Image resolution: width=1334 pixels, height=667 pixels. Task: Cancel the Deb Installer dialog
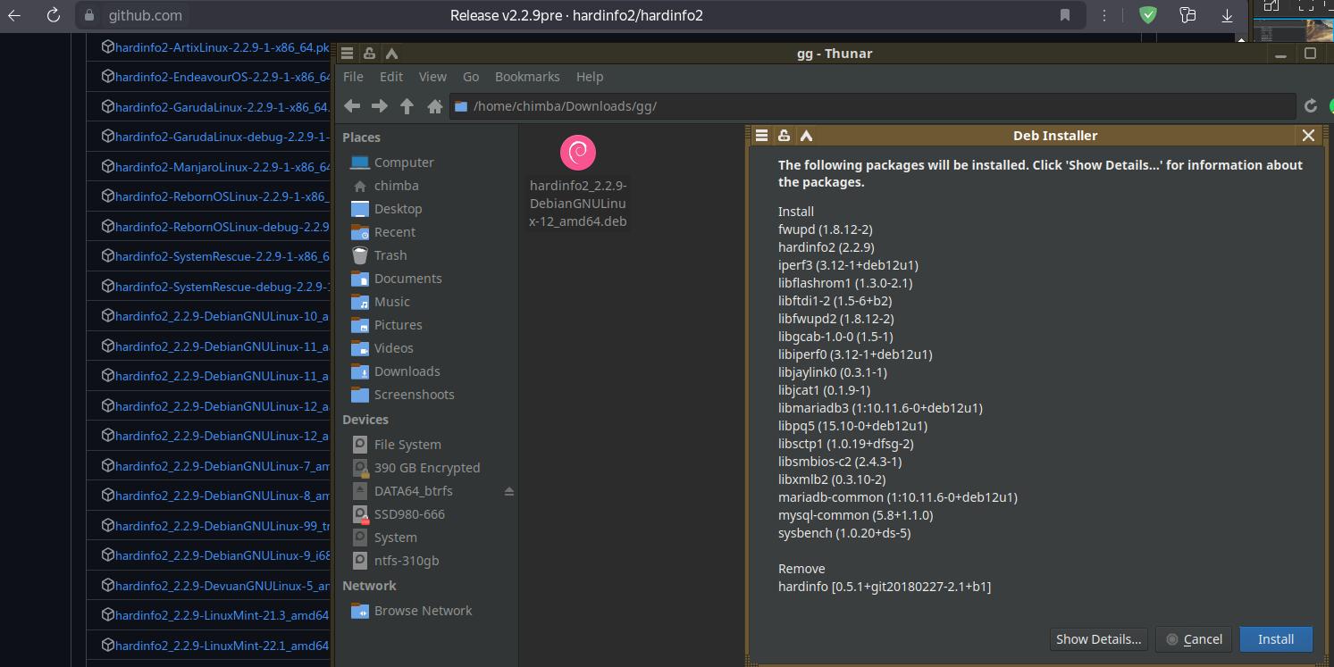pyautogui.click(x=1195, y=639)
